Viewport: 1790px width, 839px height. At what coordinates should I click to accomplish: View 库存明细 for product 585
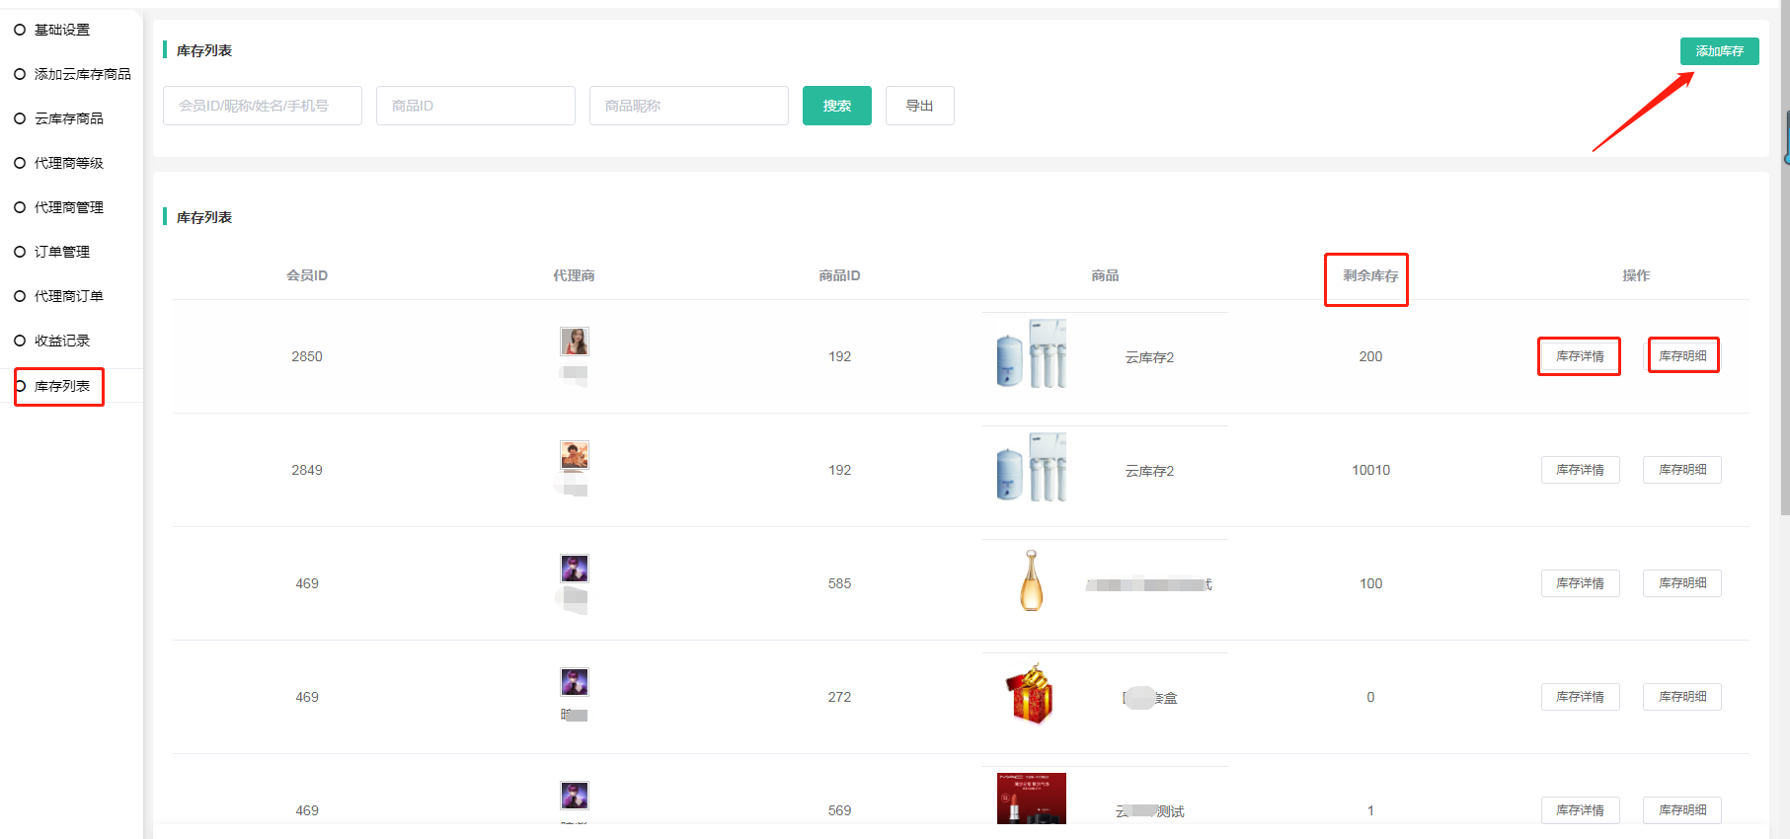pos(1681,583)
